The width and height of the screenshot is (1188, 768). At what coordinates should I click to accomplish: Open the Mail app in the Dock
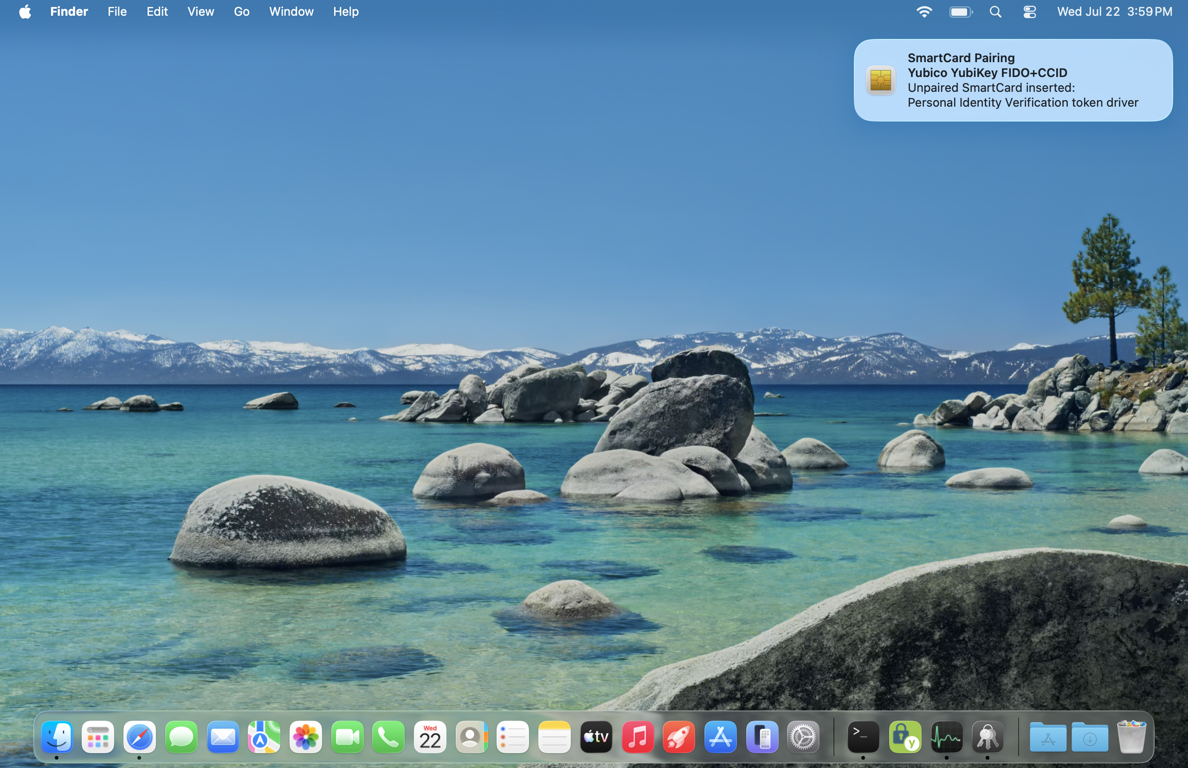pos(223,736)
